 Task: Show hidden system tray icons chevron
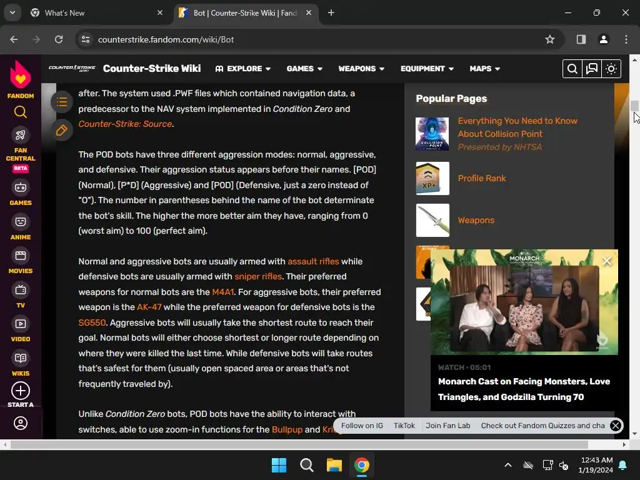coord(507,465)
